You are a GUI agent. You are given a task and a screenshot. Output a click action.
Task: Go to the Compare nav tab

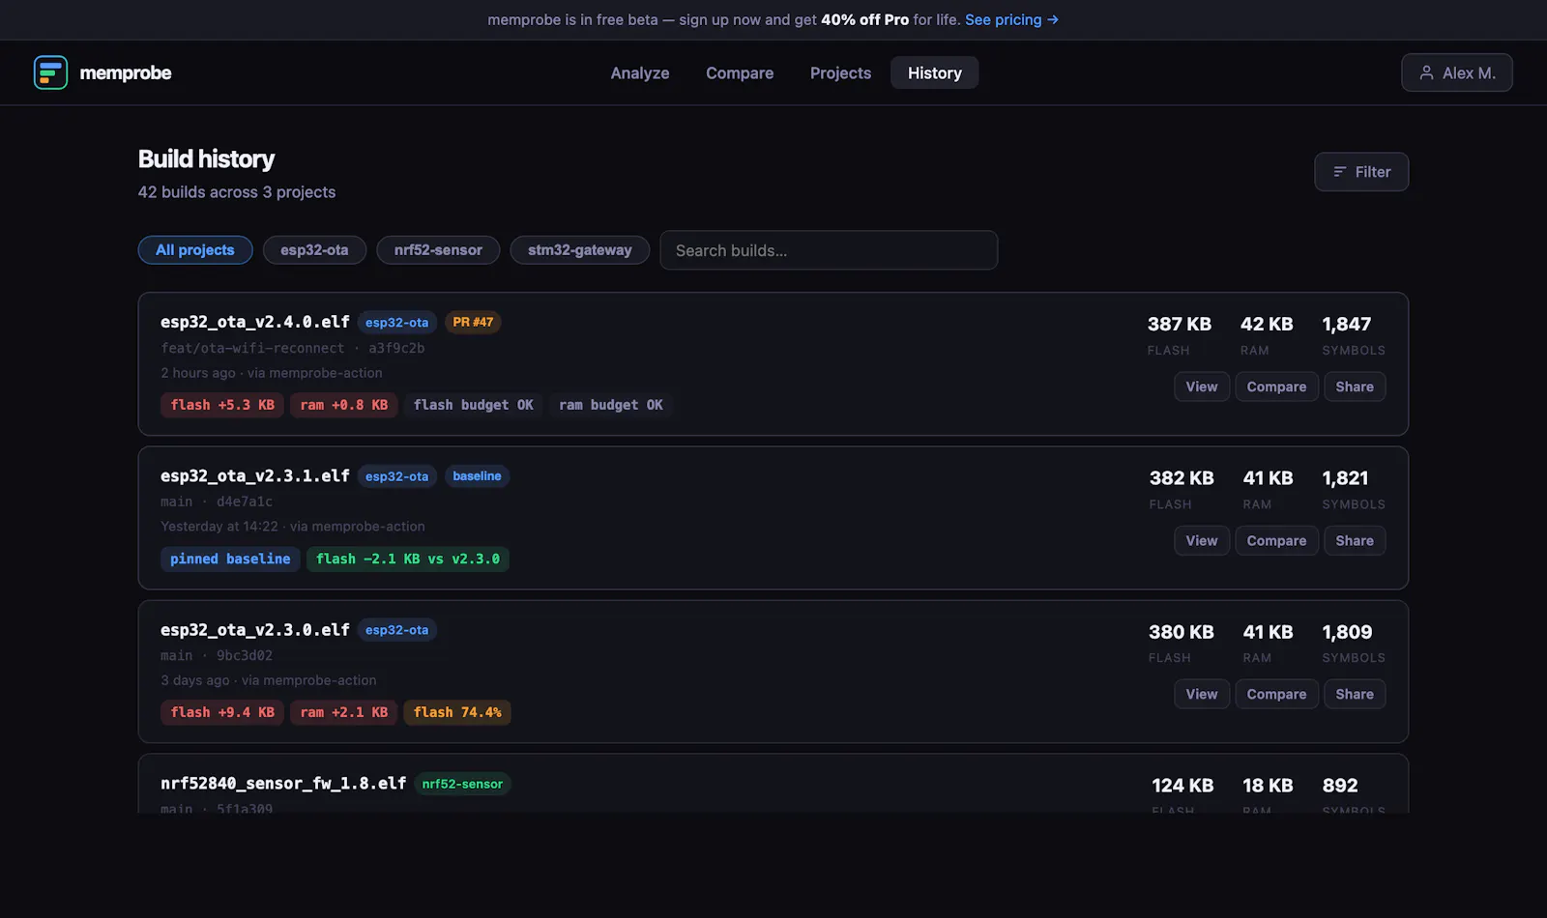tap(740, 72)
